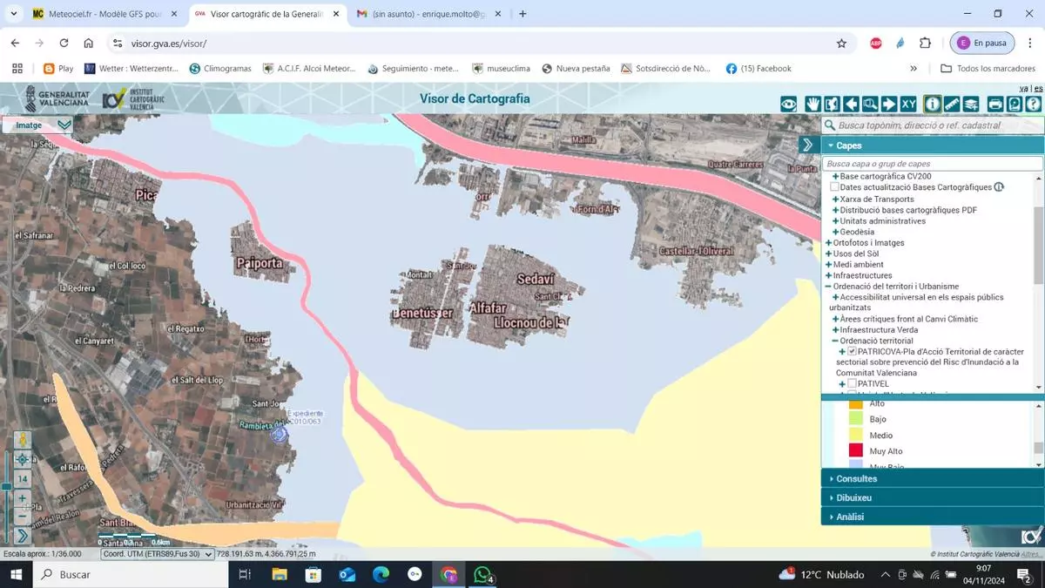Switch language to es link
Image resolution: width=1045 pixels, height=588 pixels.
1038,89
